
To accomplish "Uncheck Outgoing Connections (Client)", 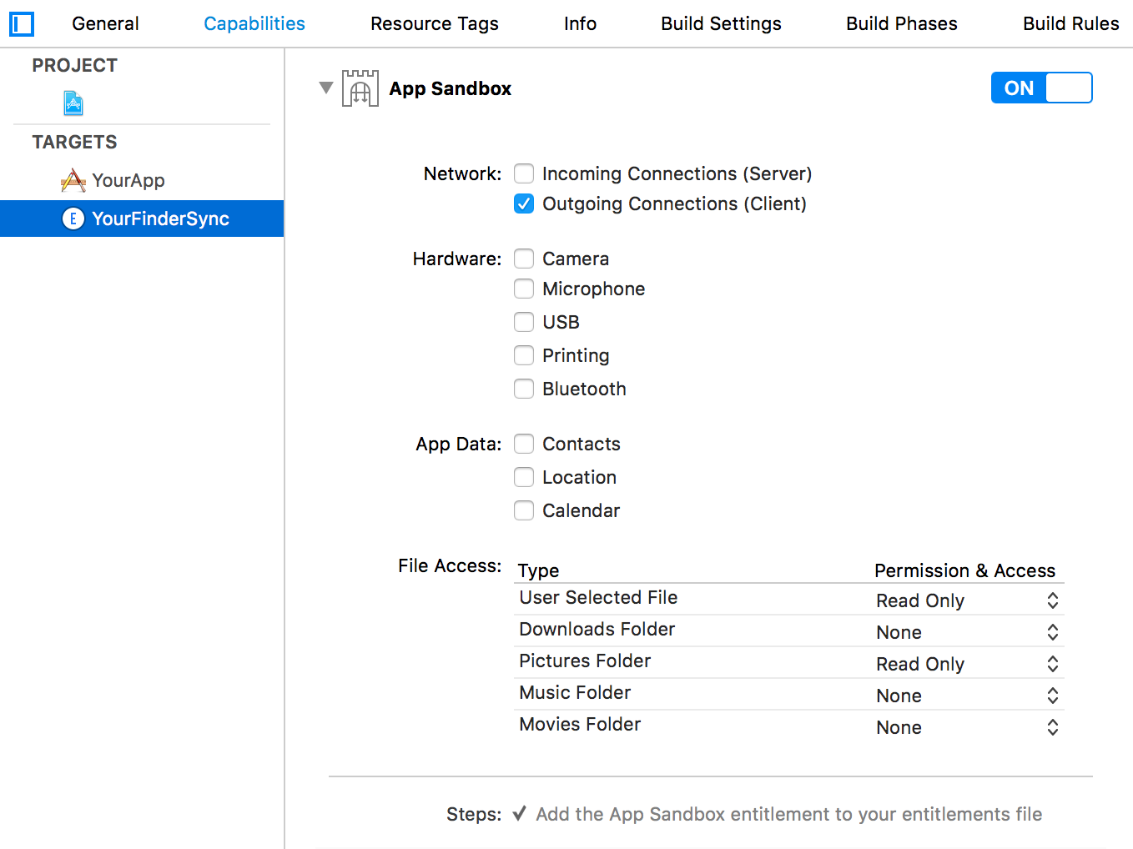I will [x=524, y=203].
